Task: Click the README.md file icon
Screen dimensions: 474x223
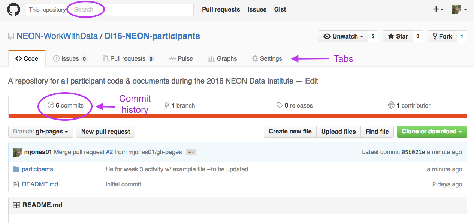Action: click(16, 184)
